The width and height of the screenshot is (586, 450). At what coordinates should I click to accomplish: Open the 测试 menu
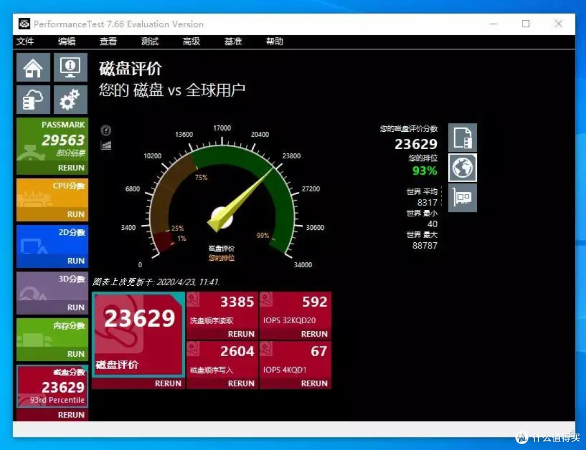pos(149,41)
